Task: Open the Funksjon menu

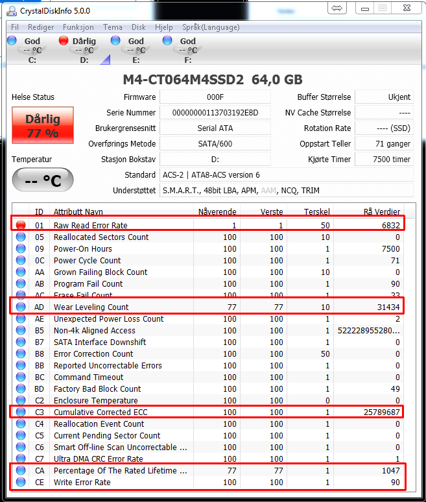Action: (x=78, y=27)
